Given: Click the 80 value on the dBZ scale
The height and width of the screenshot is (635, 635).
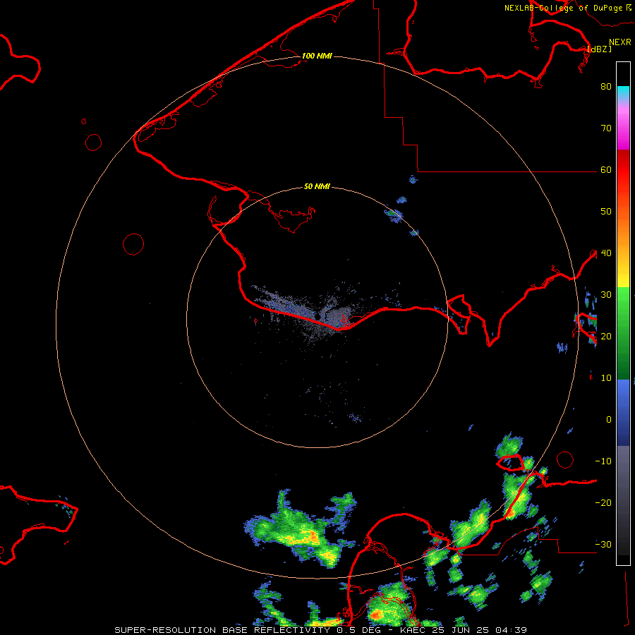Looking at the screenshot, I should [606, 87].
